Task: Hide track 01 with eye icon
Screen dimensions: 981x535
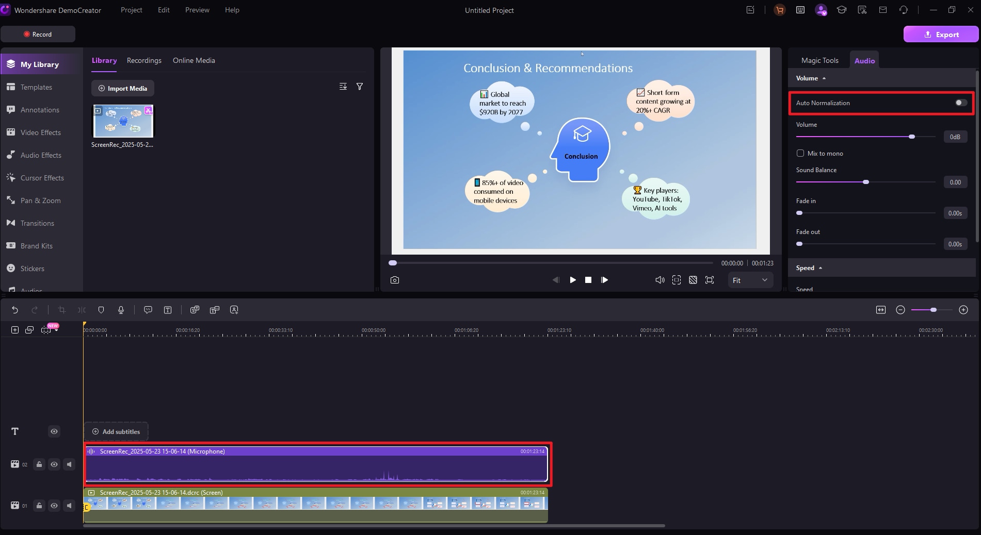Action: (54, 506)
